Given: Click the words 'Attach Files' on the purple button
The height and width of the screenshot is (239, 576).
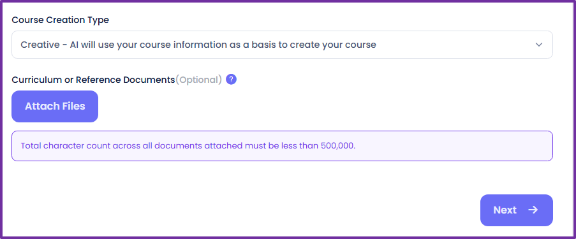Looking at the screenshot, I should (x=55, y=106).
